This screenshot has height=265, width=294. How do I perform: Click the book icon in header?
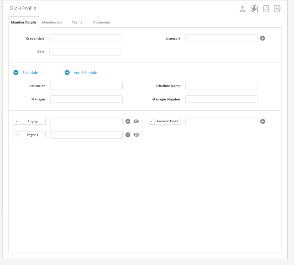pyautogui.click(x=266, y=9)
